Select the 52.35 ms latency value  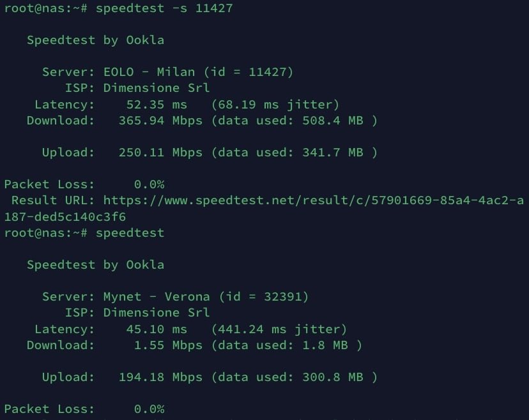coord(153,104)
